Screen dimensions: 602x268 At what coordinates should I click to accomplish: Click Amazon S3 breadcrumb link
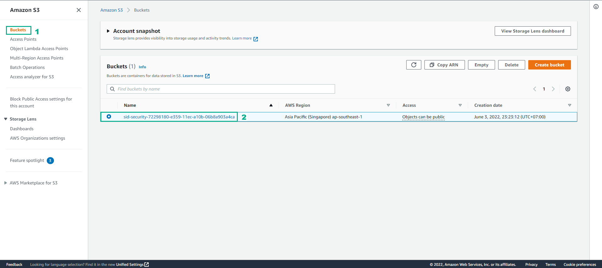[111, 10]
